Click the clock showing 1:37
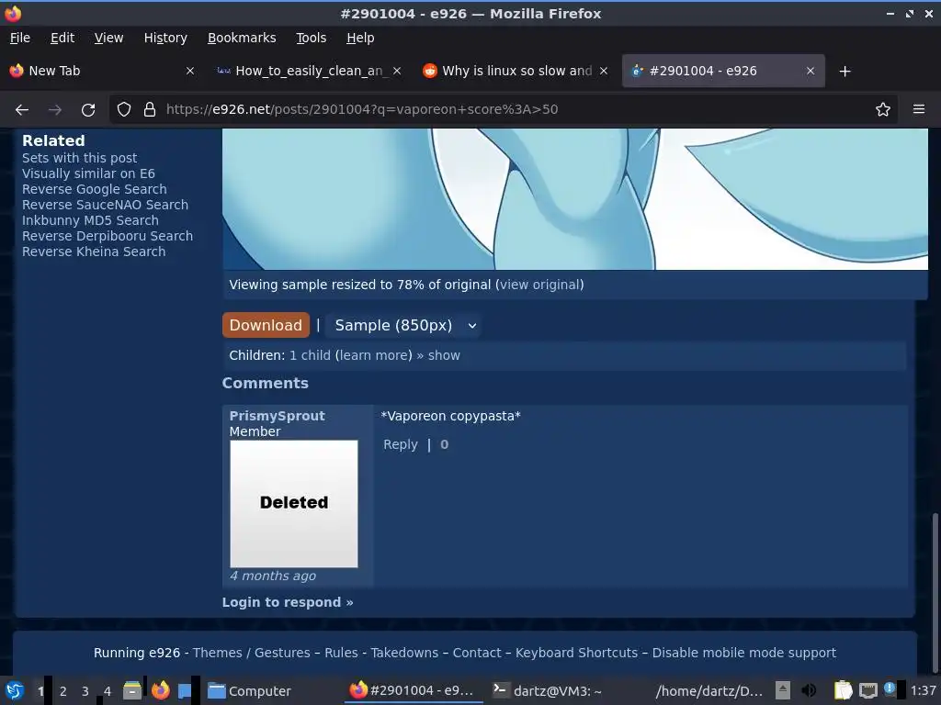 (923, 690)
